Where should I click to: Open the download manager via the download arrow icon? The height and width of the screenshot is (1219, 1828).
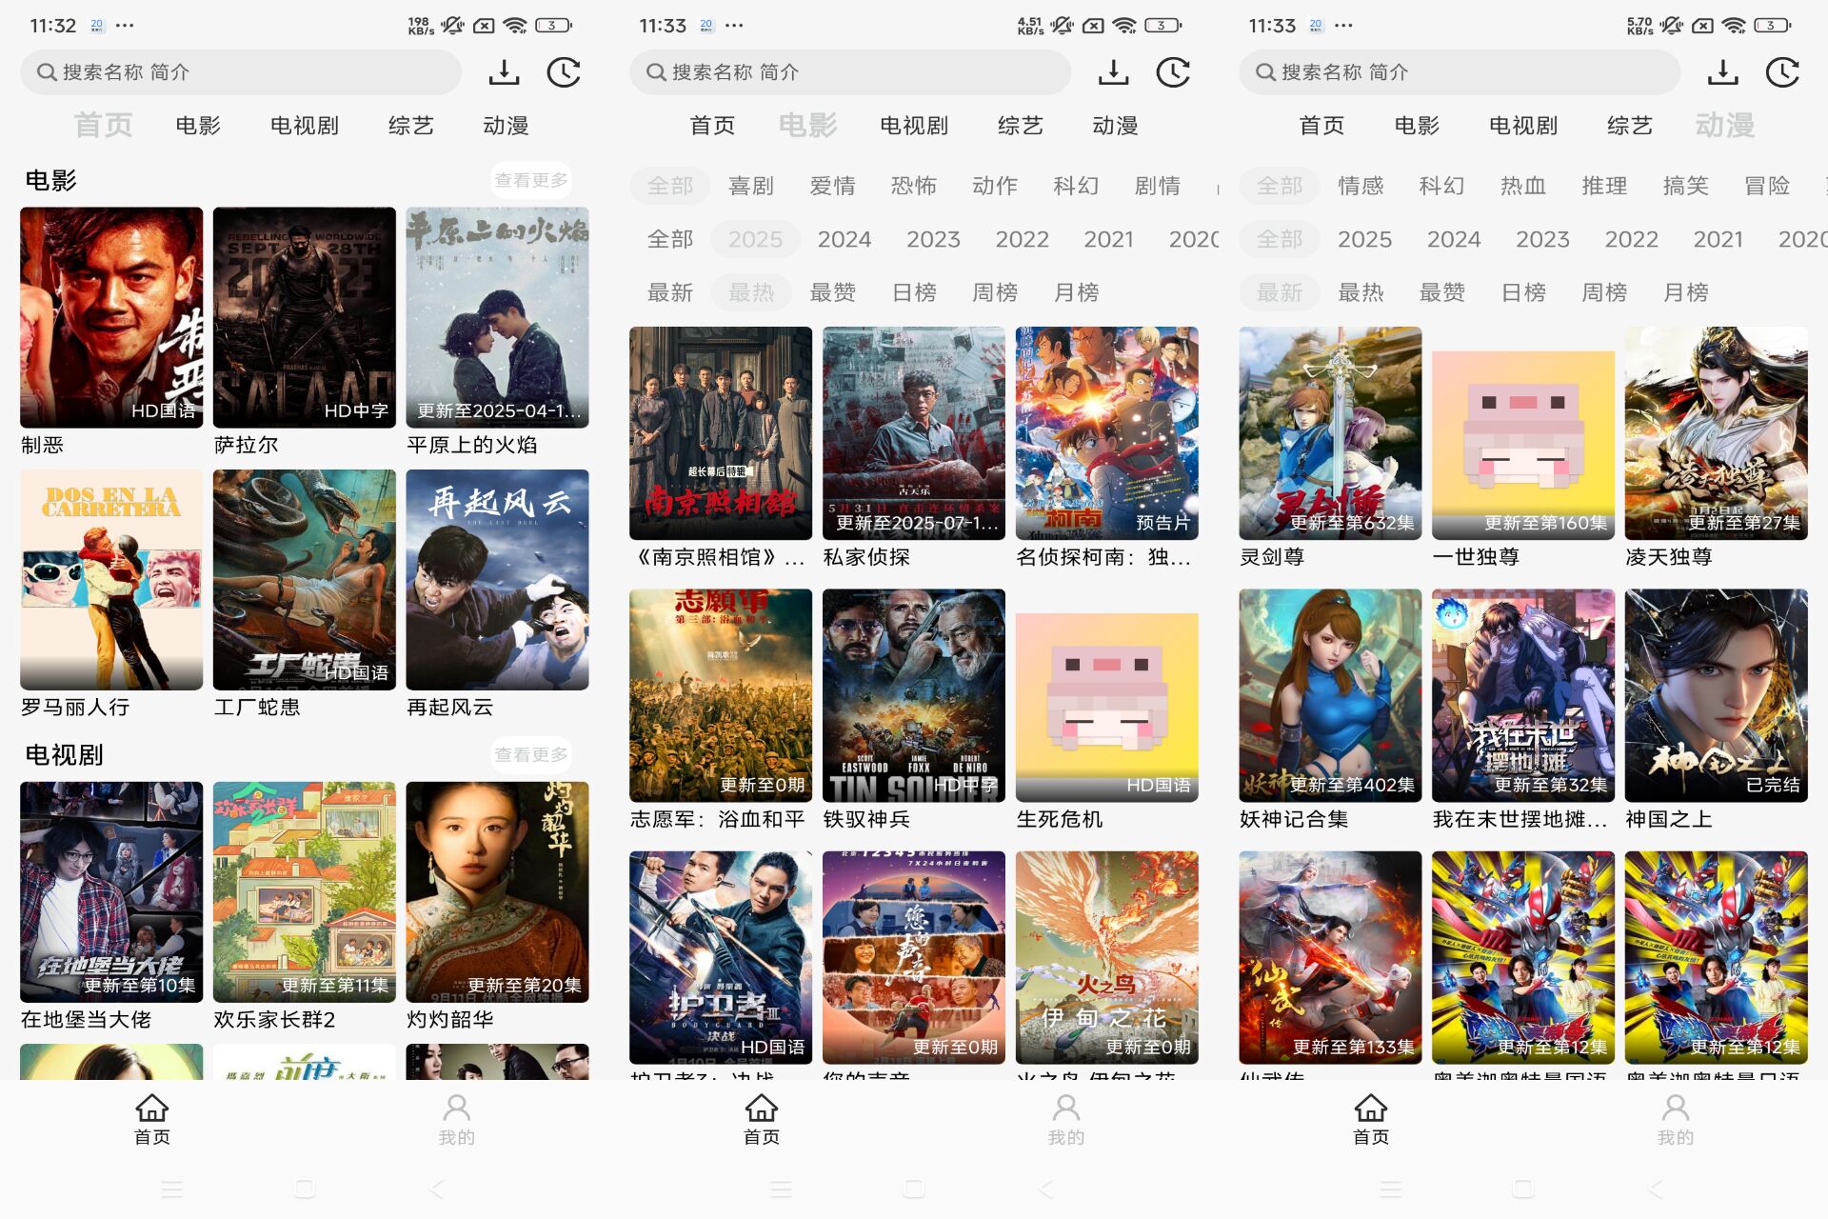pyautogui.click(x=505, y=71)
